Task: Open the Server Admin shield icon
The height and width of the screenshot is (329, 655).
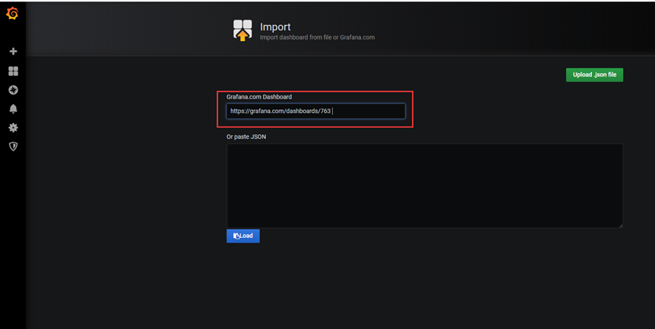Action: pos(14,146)
